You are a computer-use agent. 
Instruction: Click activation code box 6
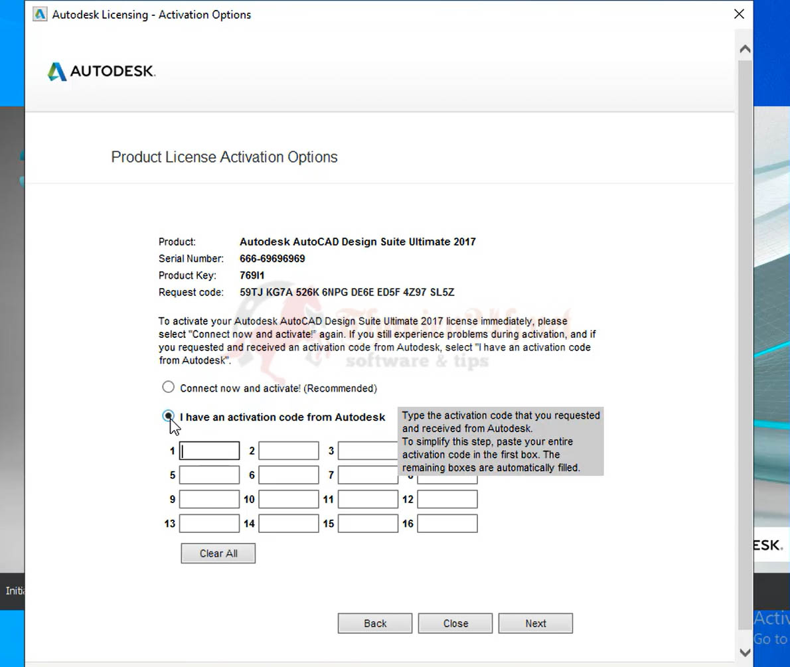coord(288,475)
